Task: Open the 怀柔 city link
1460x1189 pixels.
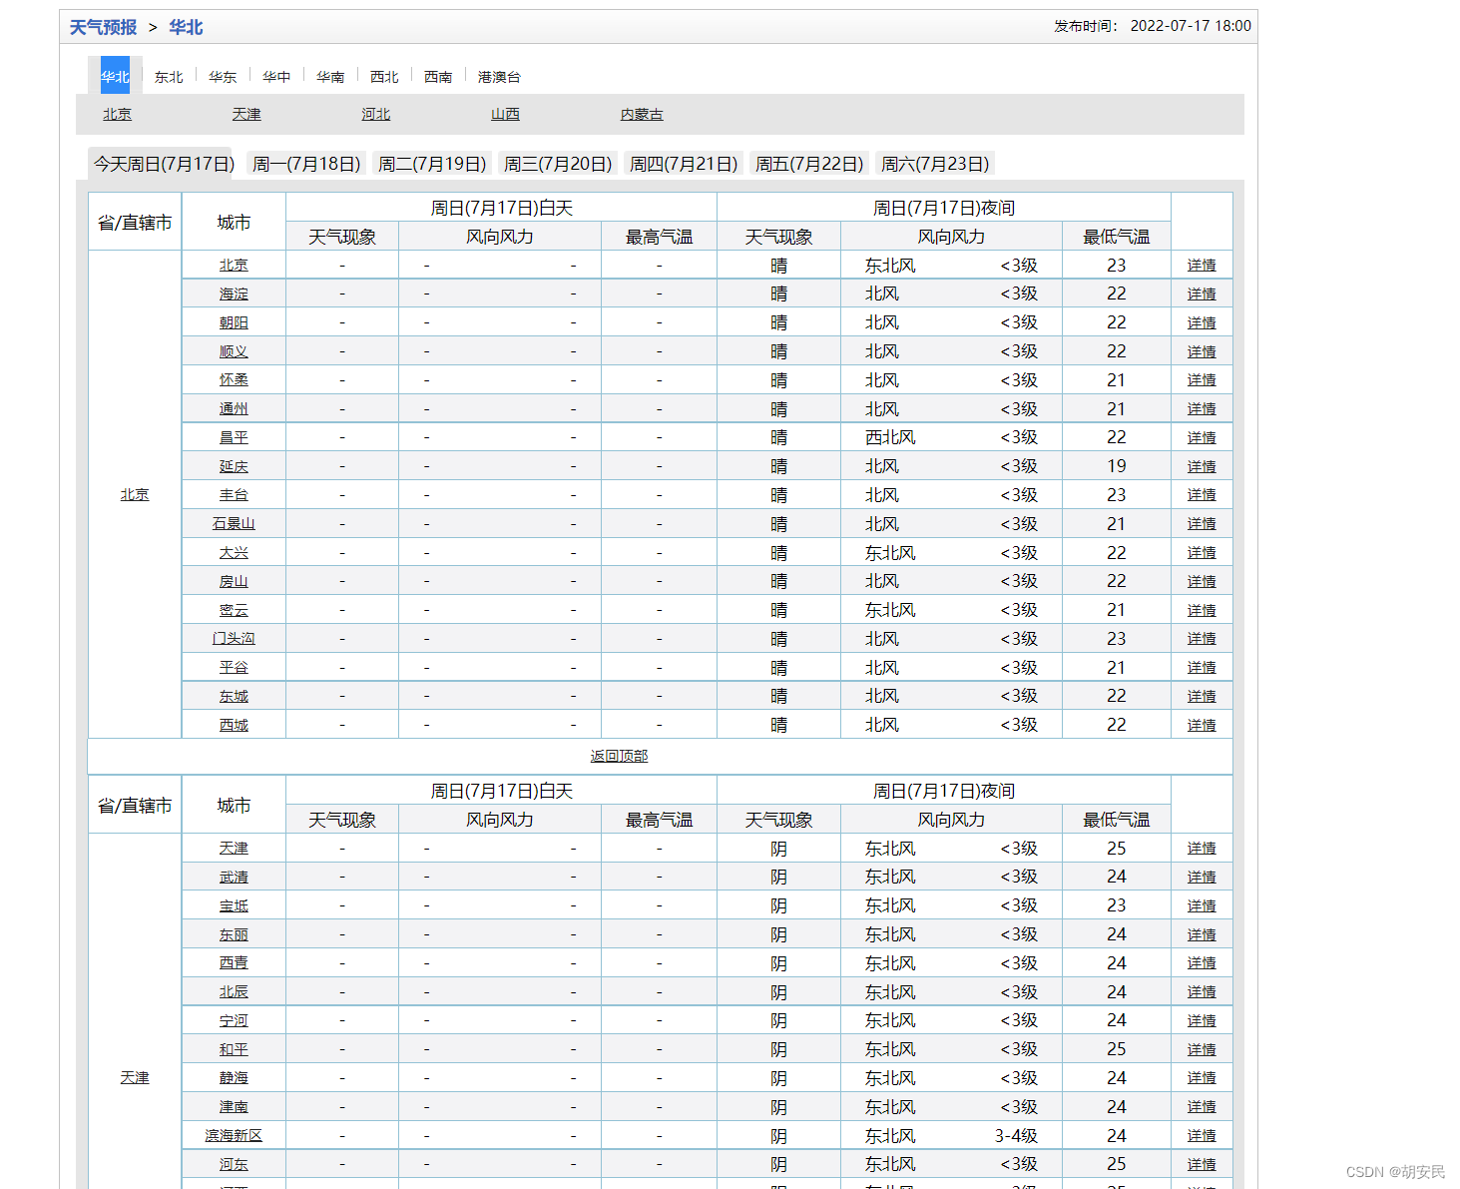Action: [x=234, y=380]
